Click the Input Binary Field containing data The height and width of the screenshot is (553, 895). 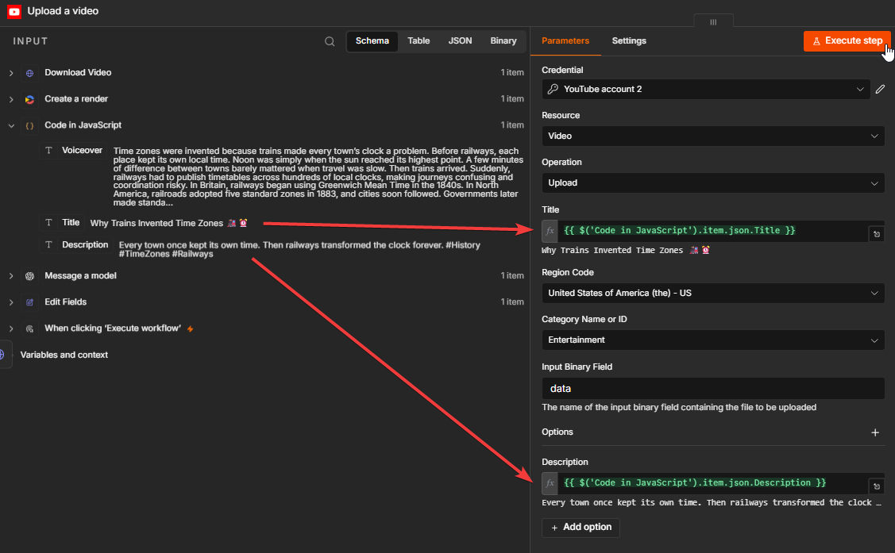click(713, 389)
